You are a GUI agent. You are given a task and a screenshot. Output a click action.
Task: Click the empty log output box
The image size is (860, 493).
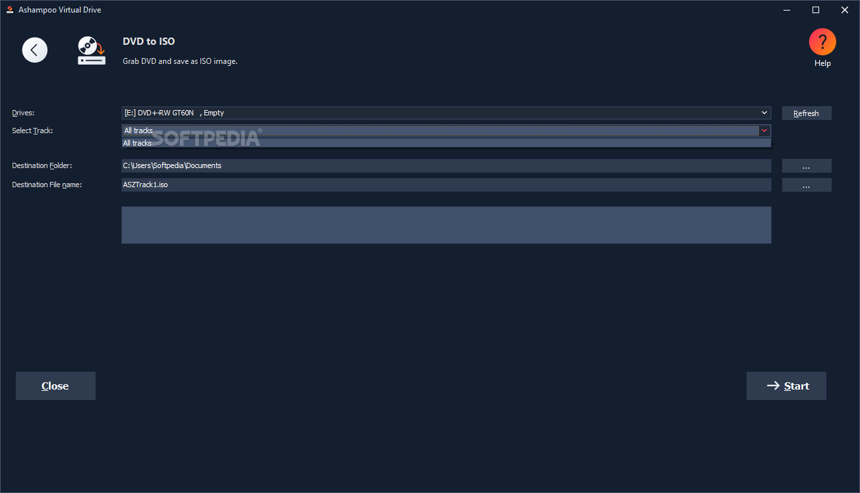(x=446, y=225)
